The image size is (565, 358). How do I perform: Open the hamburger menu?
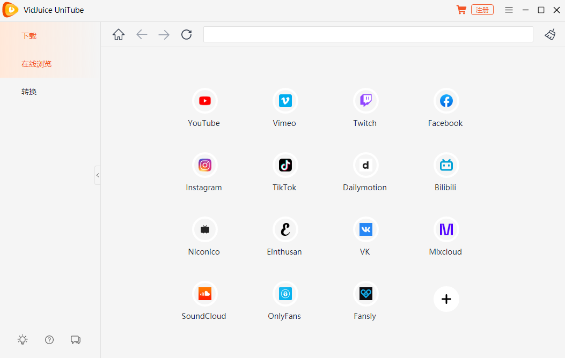509,10
